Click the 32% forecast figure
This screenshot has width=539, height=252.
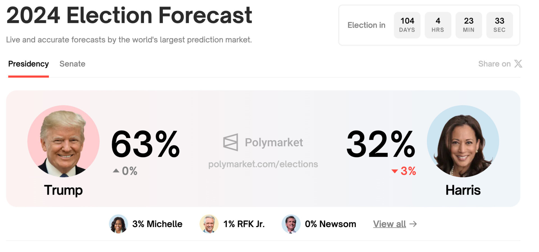(380, 144)
